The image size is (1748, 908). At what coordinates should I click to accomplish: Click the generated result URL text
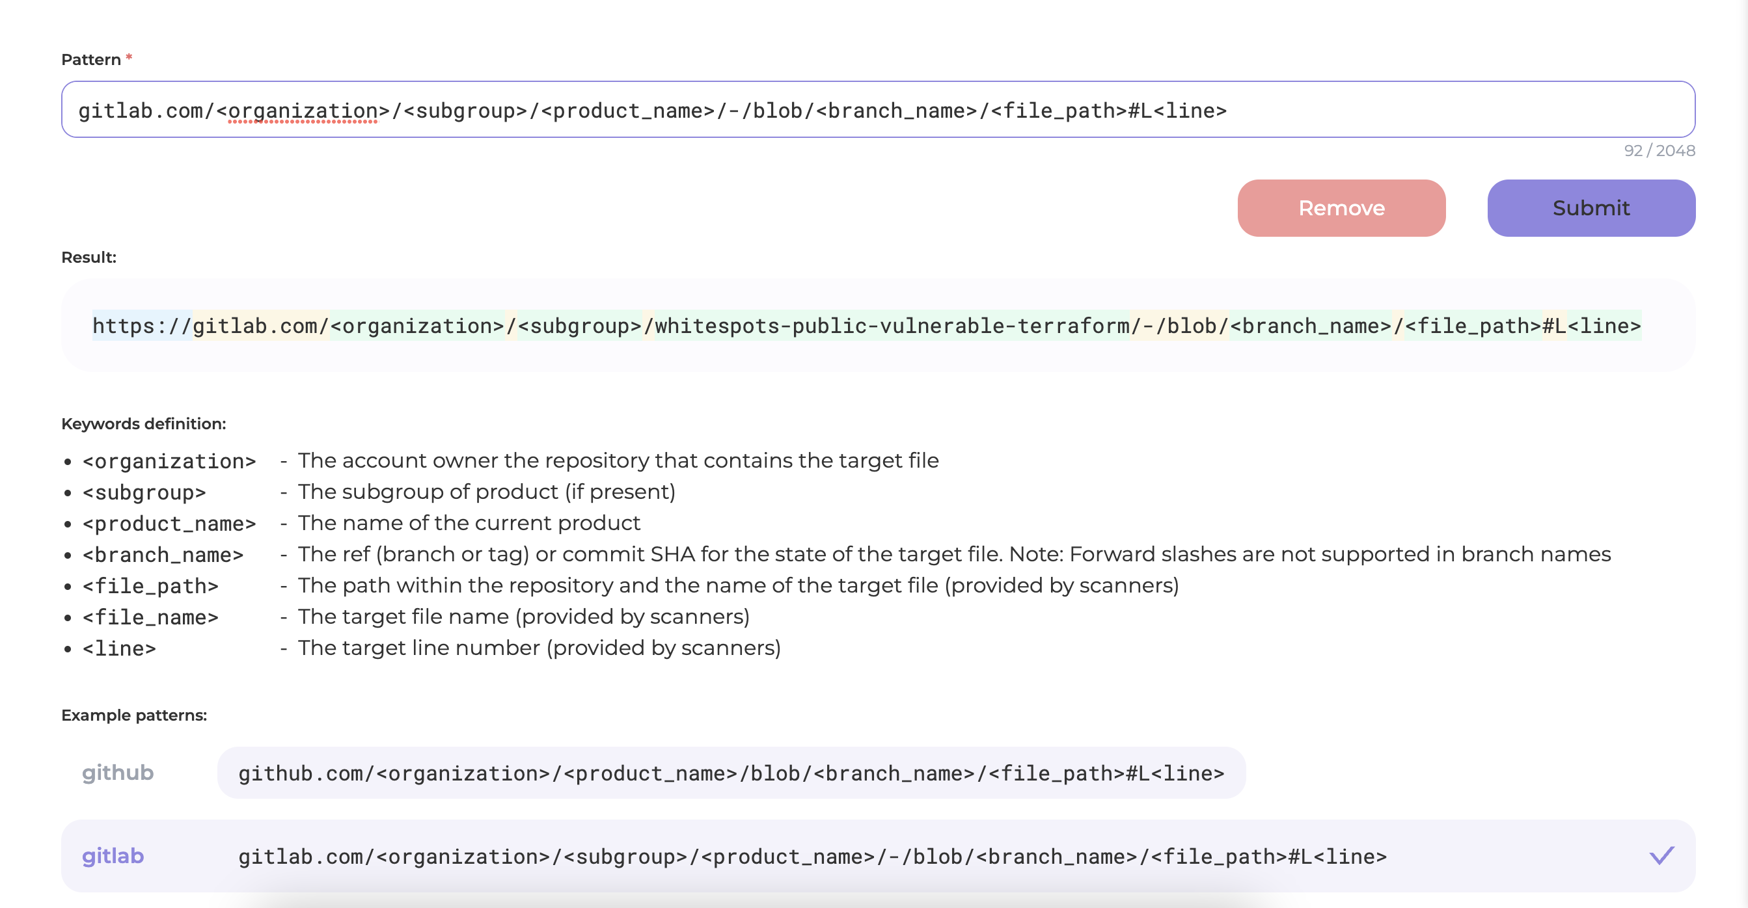[x=867, y=326]
